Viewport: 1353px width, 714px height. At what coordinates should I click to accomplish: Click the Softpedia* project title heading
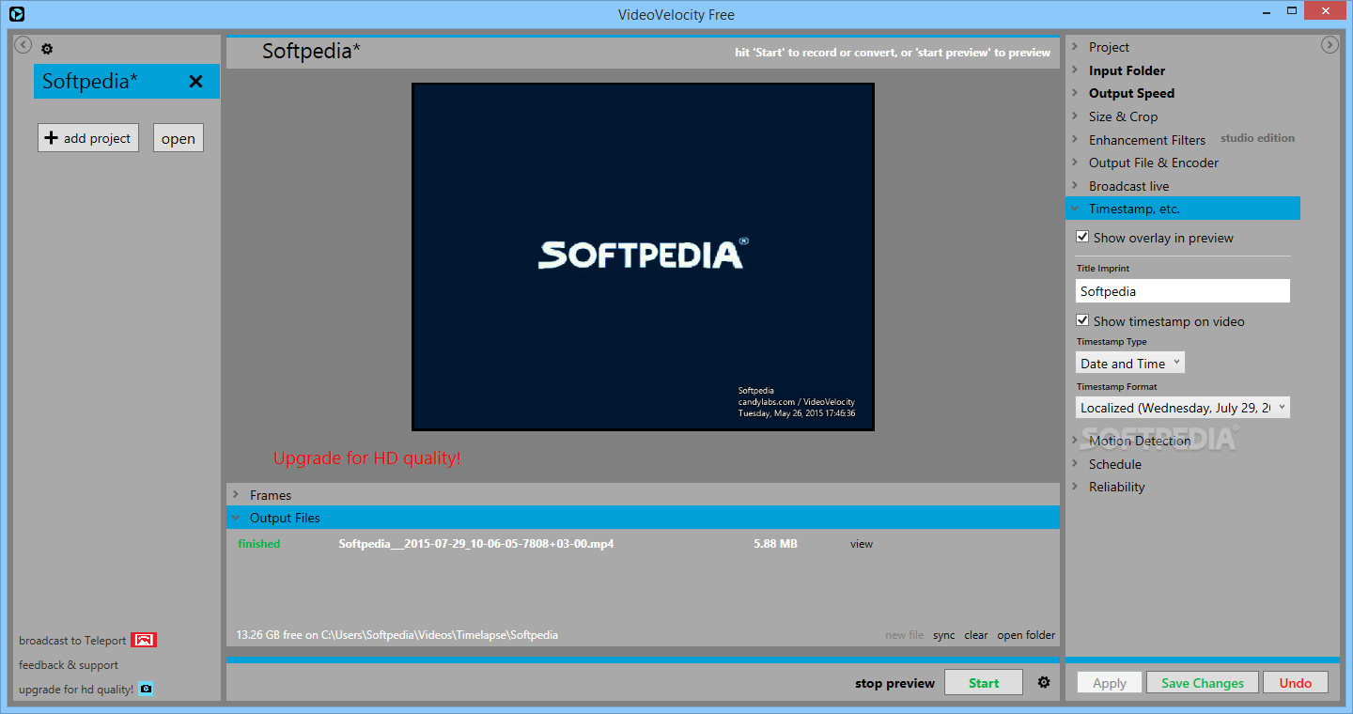(x=311, y=52)
